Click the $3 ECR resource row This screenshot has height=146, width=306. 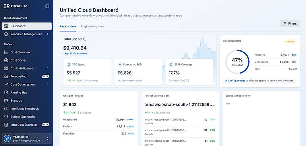point(180,121)
